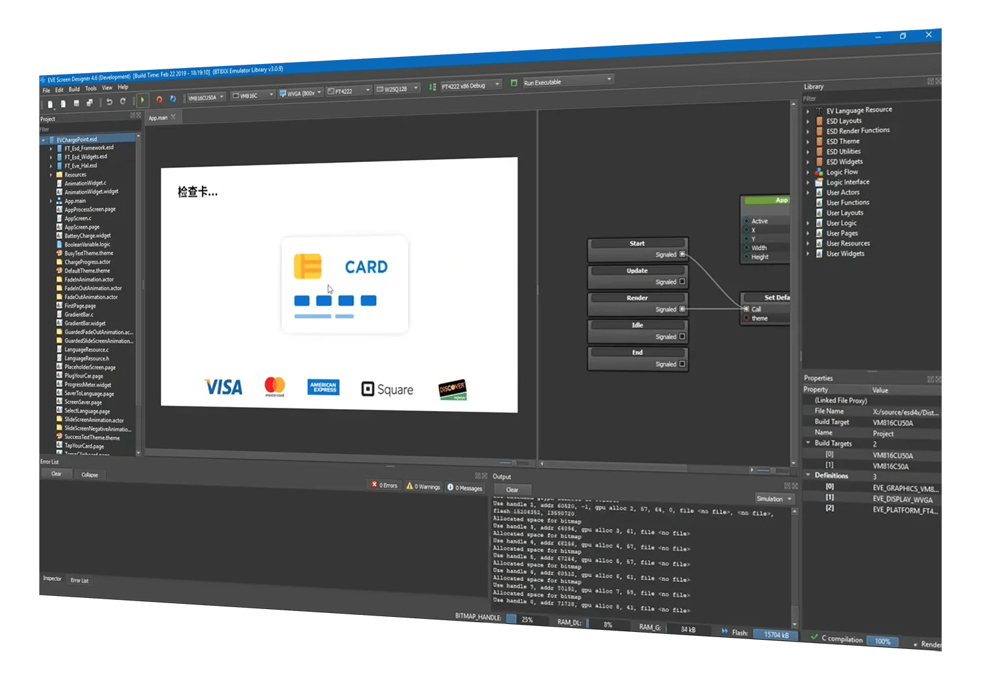Click the BooleanVariable.logic file icon
Image resolution: width=981 pixels, height=679 pixels.
click(x=60, y=244)
